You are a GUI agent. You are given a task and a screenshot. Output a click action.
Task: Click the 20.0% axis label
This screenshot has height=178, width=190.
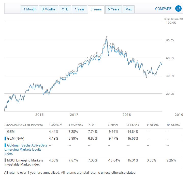point(170,94)
